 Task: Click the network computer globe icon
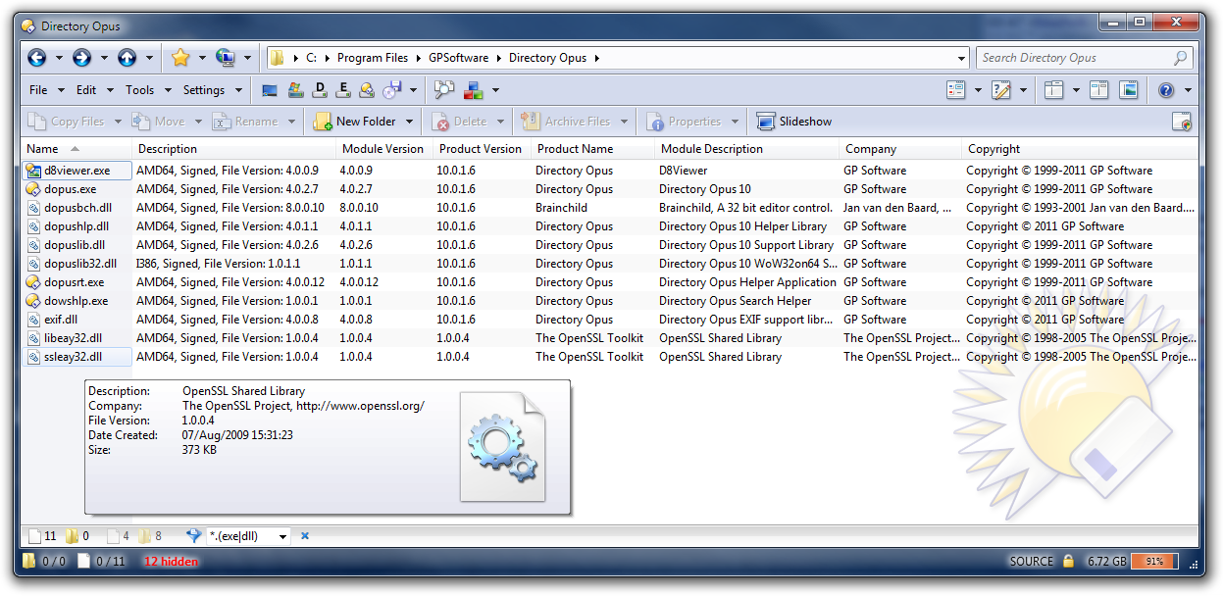(226, 58)
